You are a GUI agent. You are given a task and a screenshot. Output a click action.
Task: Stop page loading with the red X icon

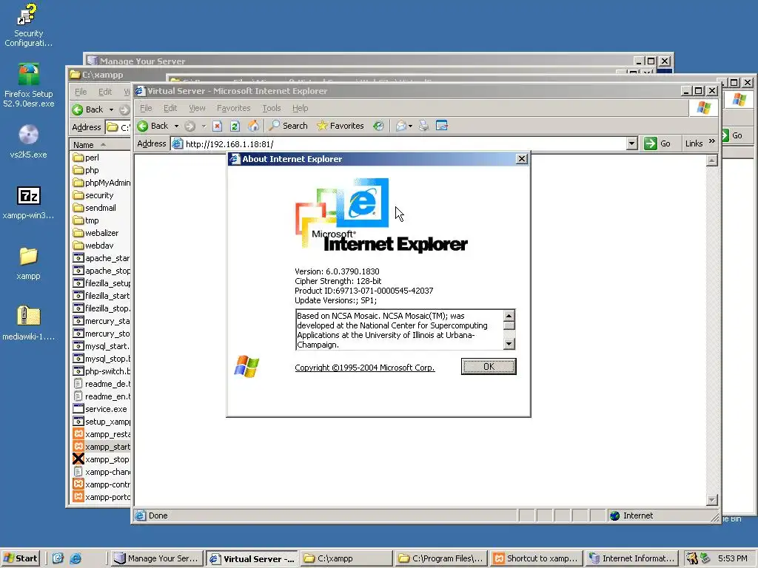[217, 126]
